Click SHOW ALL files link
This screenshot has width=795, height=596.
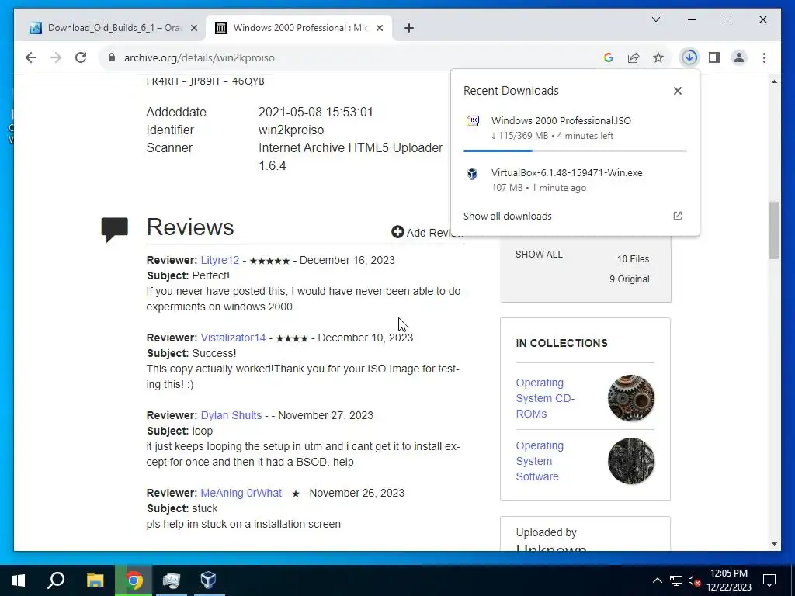[x=539, y=255]
